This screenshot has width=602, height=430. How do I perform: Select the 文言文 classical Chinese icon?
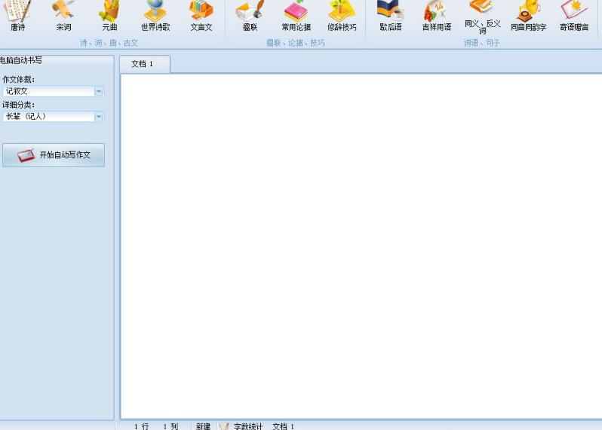pyautogui.click(x=201, y=15)
